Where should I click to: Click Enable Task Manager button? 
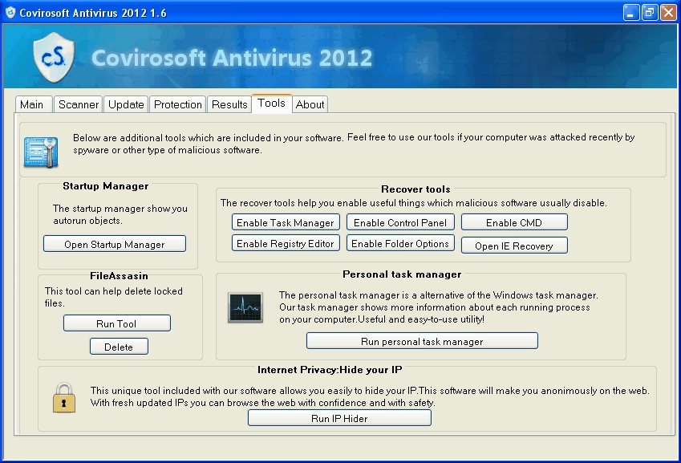click(x=286, y=222)
